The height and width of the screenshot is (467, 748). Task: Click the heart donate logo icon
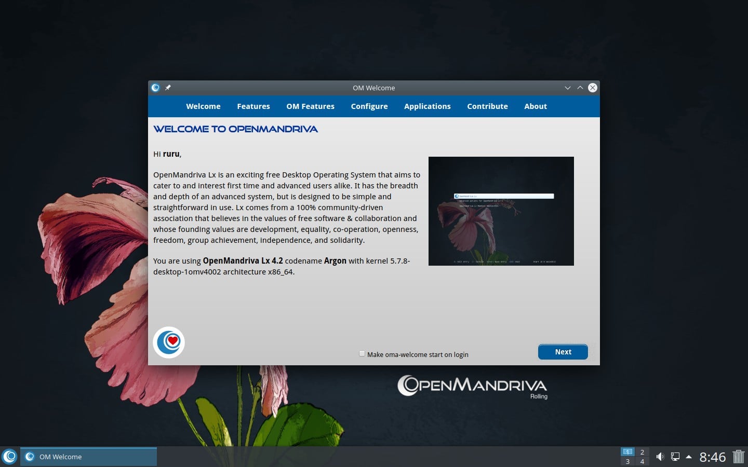(x=169, y=342)
